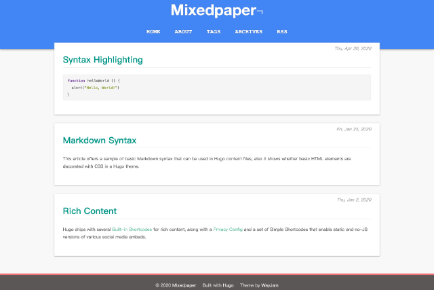Go to the HOME navigation item
Viewport: 434px width, 290px height.
pyautogui.click(x=153, y=32)
